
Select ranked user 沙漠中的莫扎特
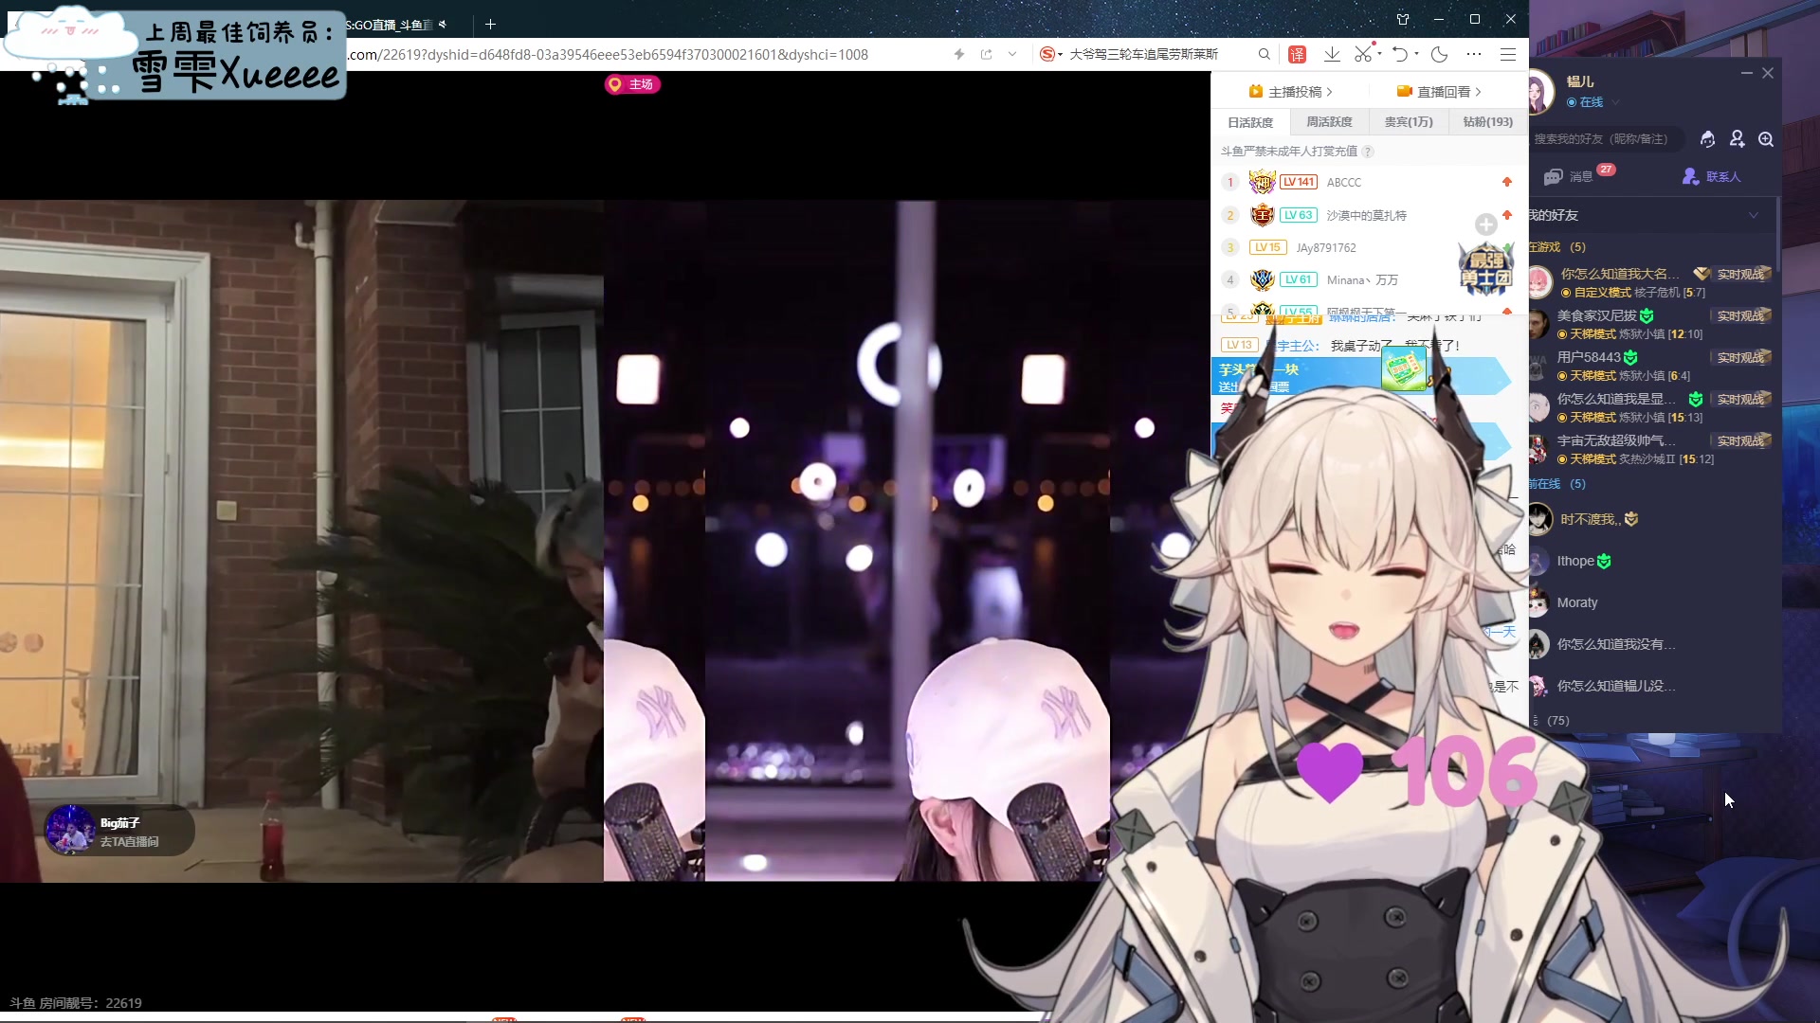[x=1366, y=215]
